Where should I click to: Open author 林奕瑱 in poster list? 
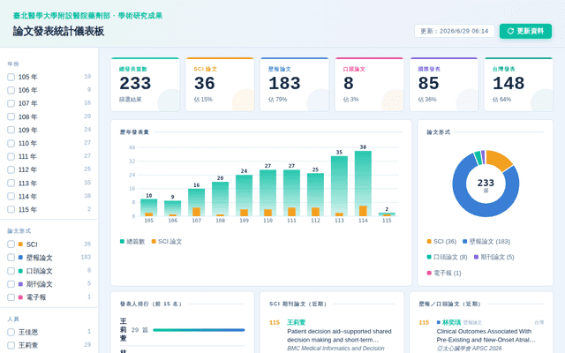[451, 322]
